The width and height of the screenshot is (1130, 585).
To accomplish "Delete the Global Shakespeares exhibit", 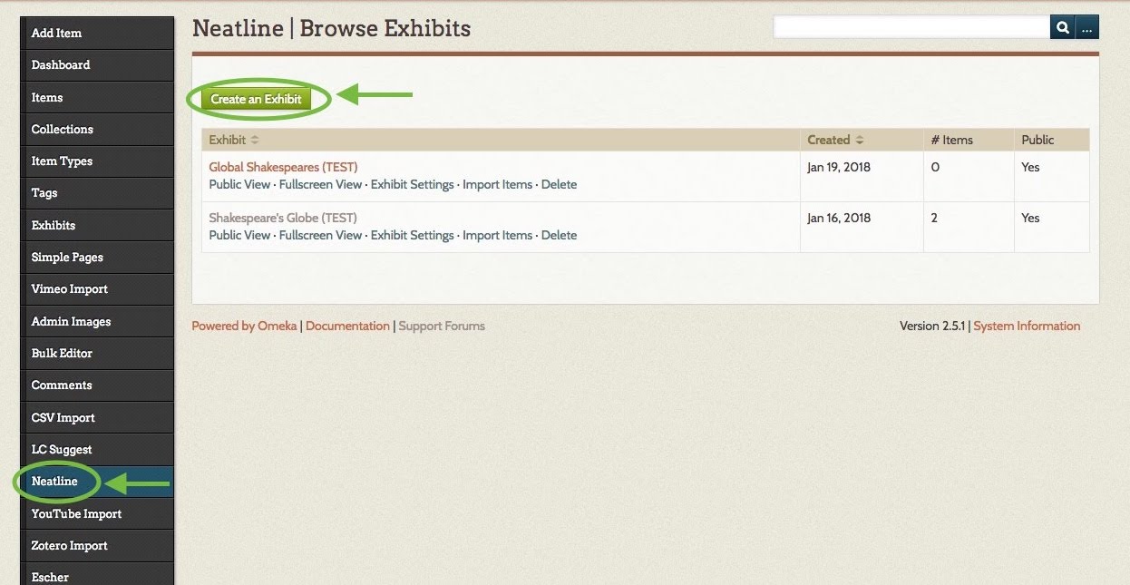I will 559,184.
